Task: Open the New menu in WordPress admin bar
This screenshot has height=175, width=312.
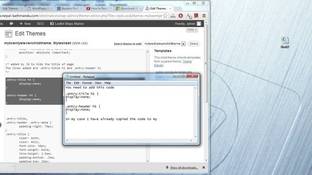Action: (x=25, y=24)
